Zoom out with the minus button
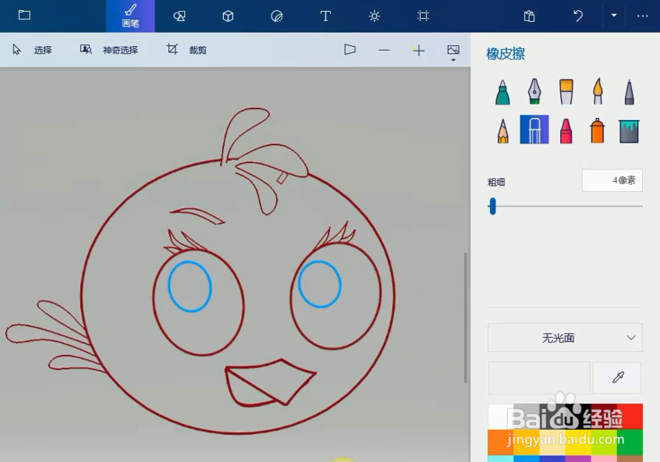This screenshot has width=660, height=462. click(x=384, y=50)
